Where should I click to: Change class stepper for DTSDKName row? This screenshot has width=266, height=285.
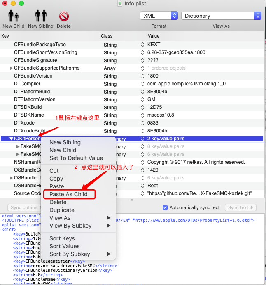[142, 115]
